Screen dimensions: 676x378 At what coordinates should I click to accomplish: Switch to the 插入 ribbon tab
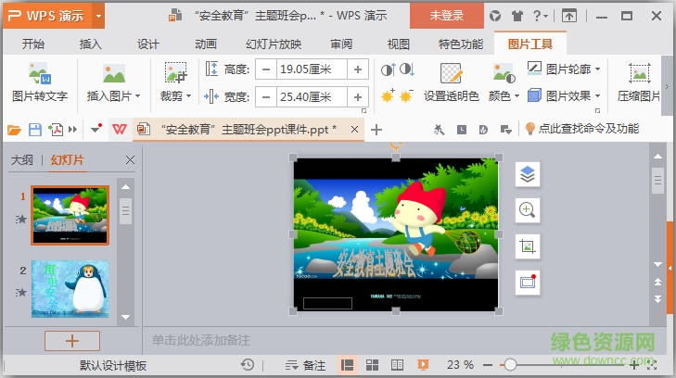tap(90, 44)
